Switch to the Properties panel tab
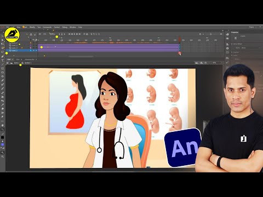Image resolution: width=263 pixels, height=197 pixels. [235, 32]
